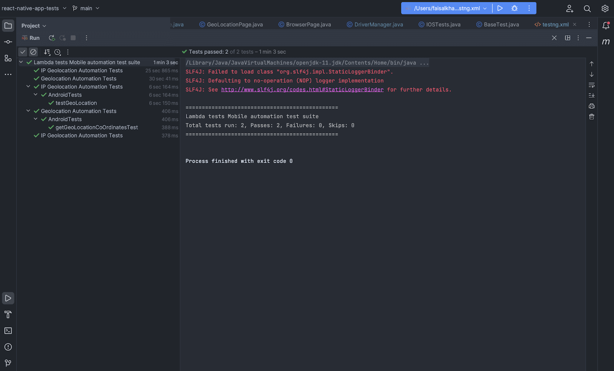Toggle showing ignored tests filter

click(x=33, y=51)
